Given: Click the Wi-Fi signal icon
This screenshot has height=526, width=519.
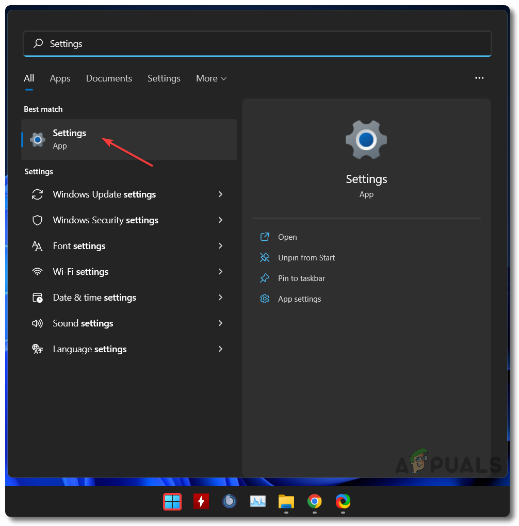Looking at the screenshot, I should pos(37,272).
